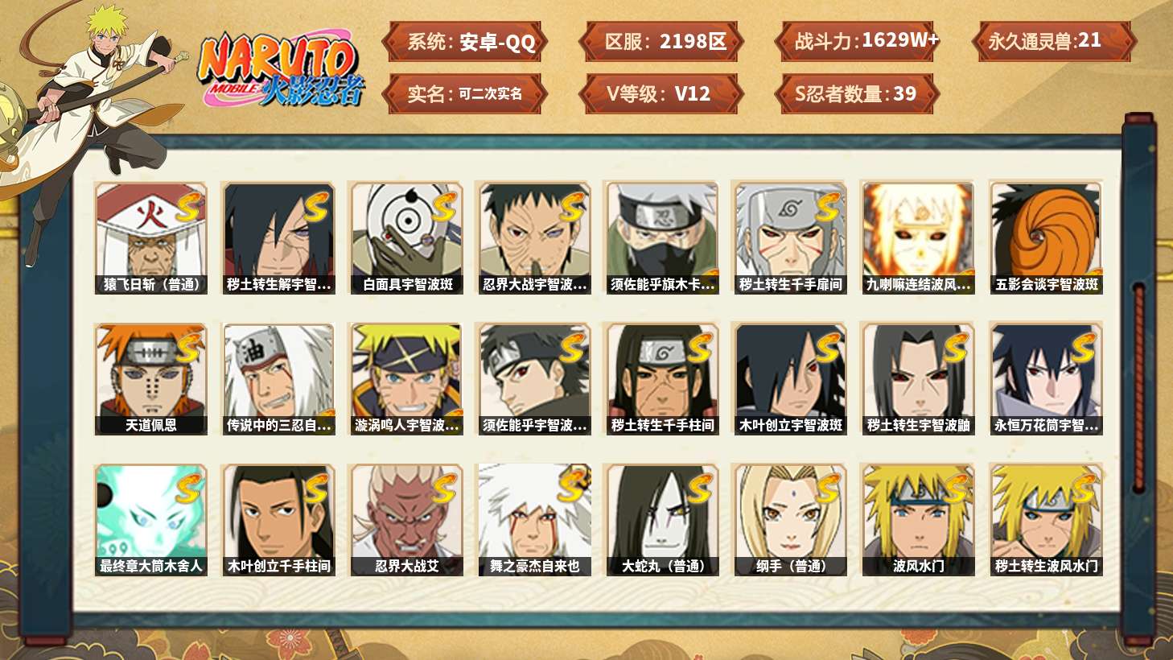The width and height of the screenshot is (1173, 660).
Task: Click the Naruto Mobile 火影忍者 logo
Action: 282,69
